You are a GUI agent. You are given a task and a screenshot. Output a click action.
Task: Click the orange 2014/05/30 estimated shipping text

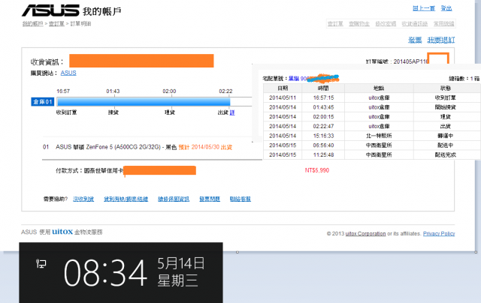click(205, 147)
